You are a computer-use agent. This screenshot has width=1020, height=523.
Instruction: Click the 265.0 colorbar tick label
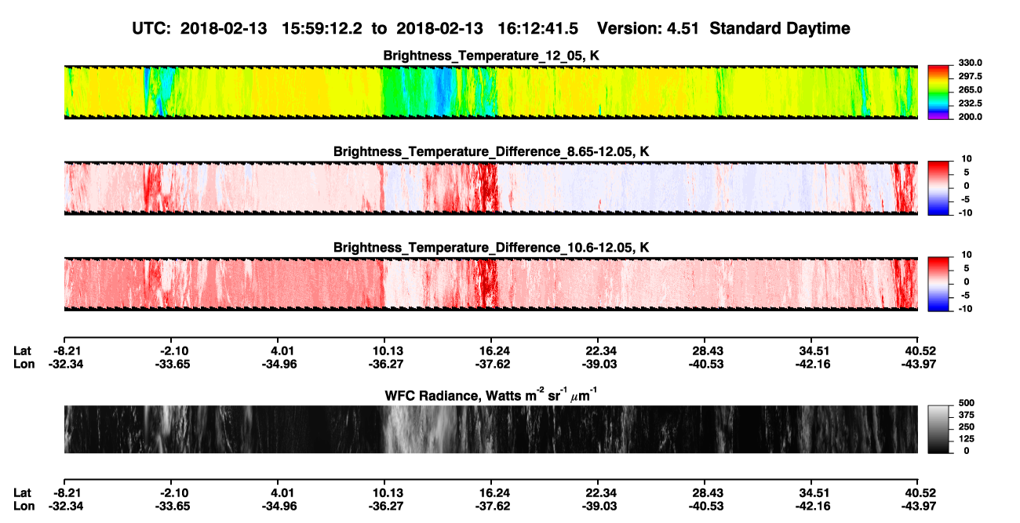click(x=971, y=90)
